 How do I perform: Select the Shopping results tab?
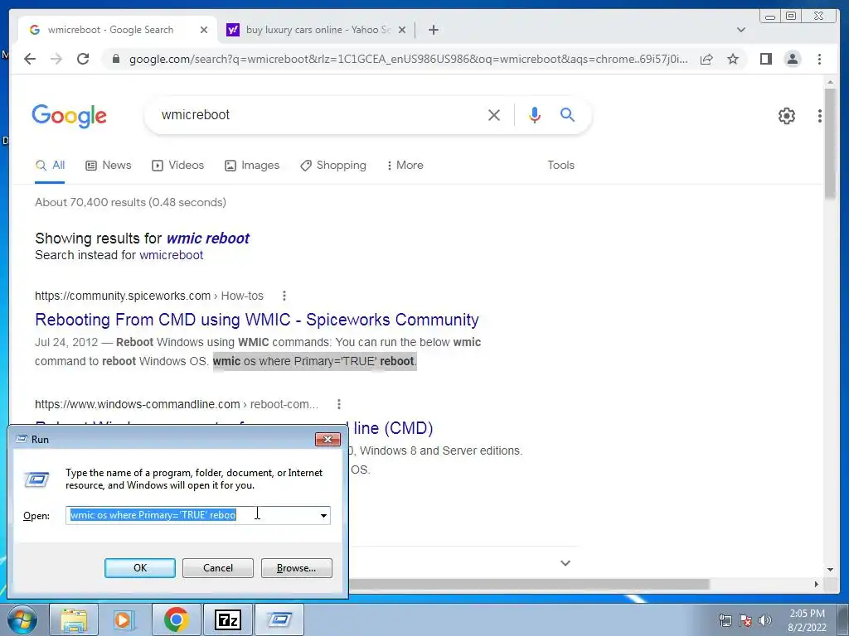tap(333, 165)
